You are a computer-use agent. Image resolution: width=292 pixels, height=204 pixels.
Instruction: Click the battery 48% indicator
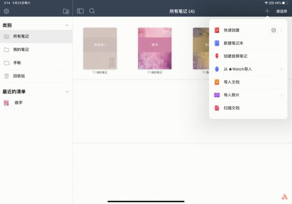[281, 3]
